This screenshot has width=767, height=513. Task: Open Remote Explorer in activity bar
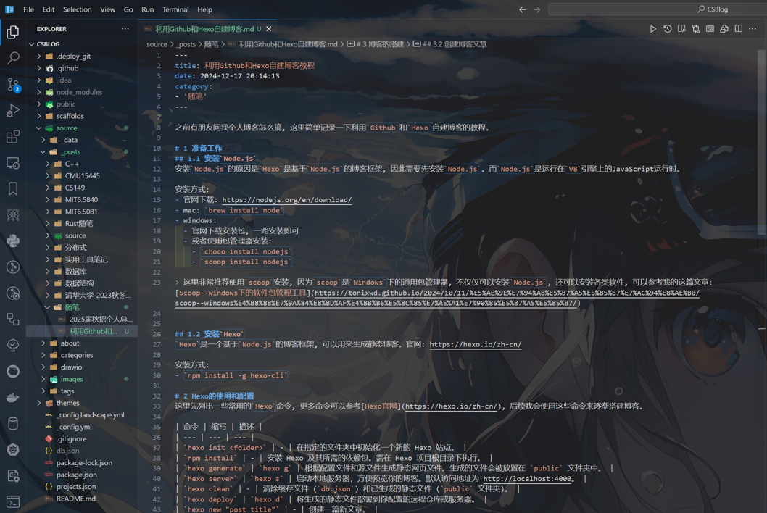point(13,163)
